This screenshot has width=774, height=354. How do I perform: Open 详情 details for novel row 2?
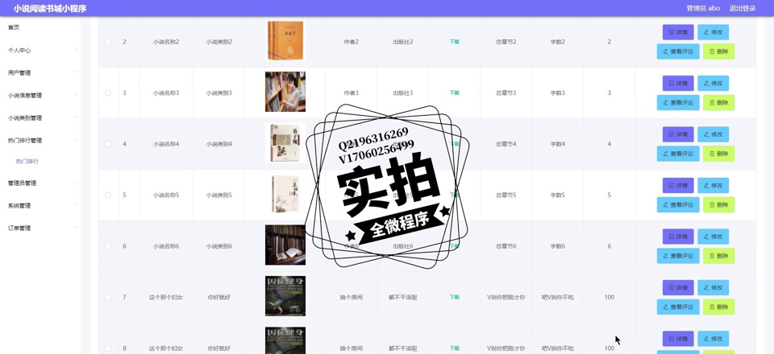(x=677, y=32)
